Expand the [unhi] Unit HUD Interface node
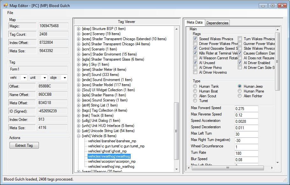Image resolution: width=290 pixels, height=185 pixels. tap(79, 126)
